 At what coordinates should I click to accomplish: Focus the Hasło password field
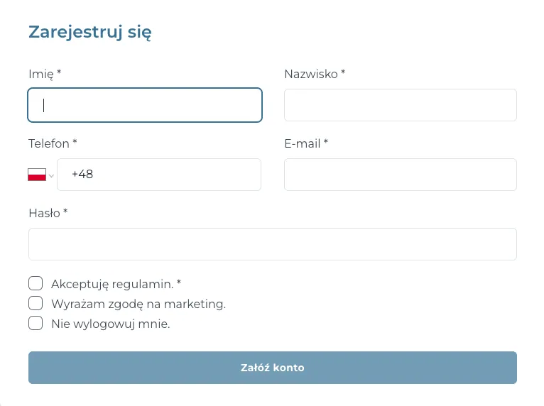pos(272,244)
